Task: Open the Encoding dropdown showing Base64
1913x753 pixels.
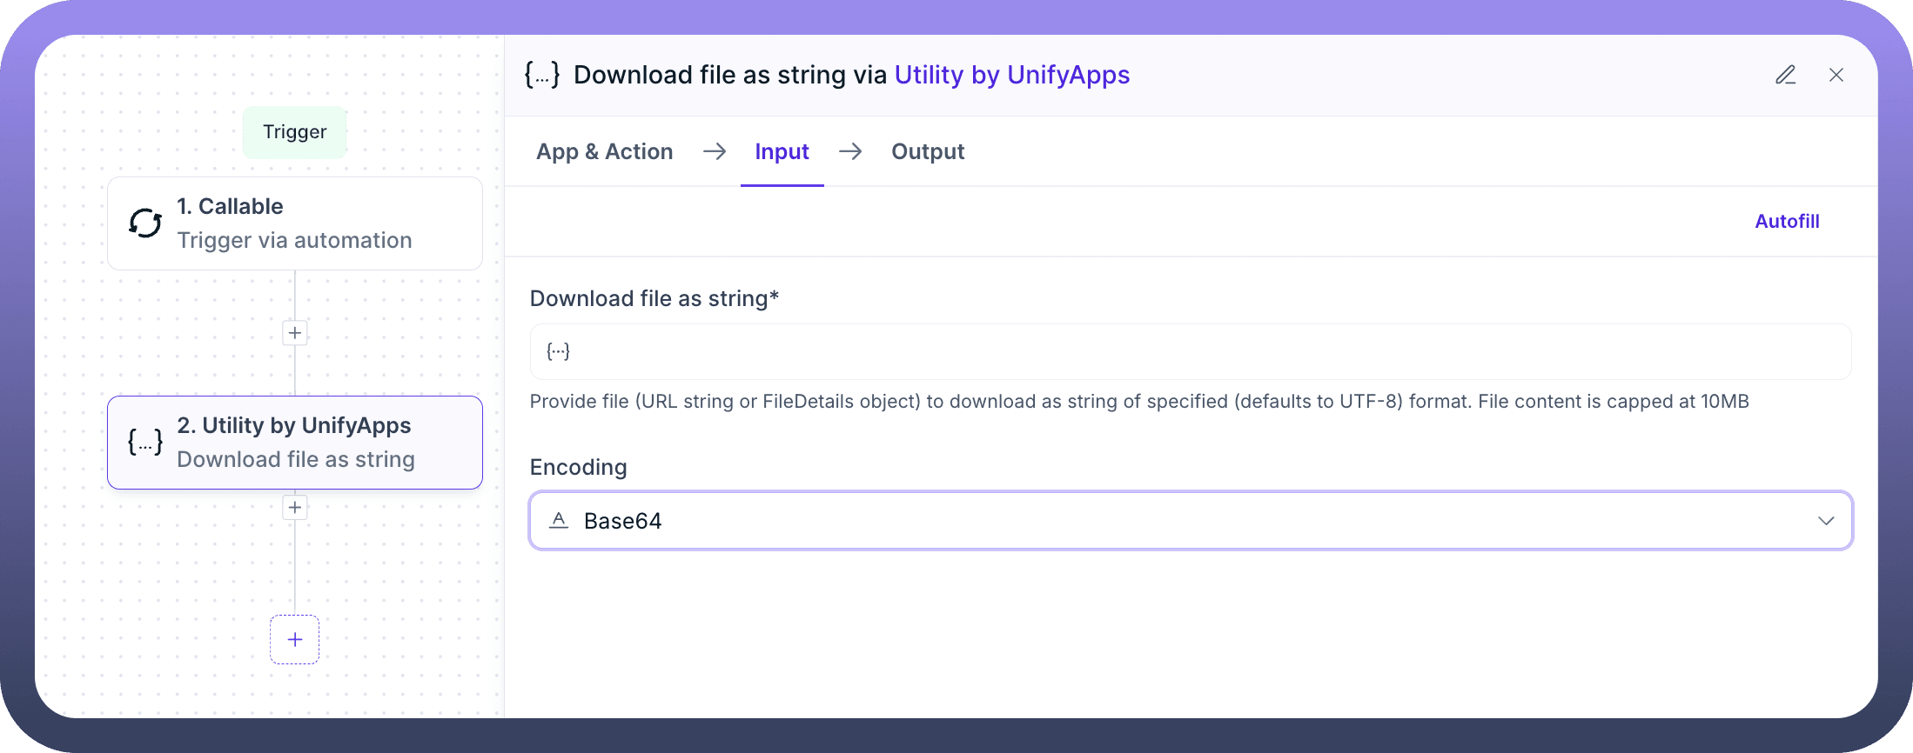Action: coord(1189,521)
